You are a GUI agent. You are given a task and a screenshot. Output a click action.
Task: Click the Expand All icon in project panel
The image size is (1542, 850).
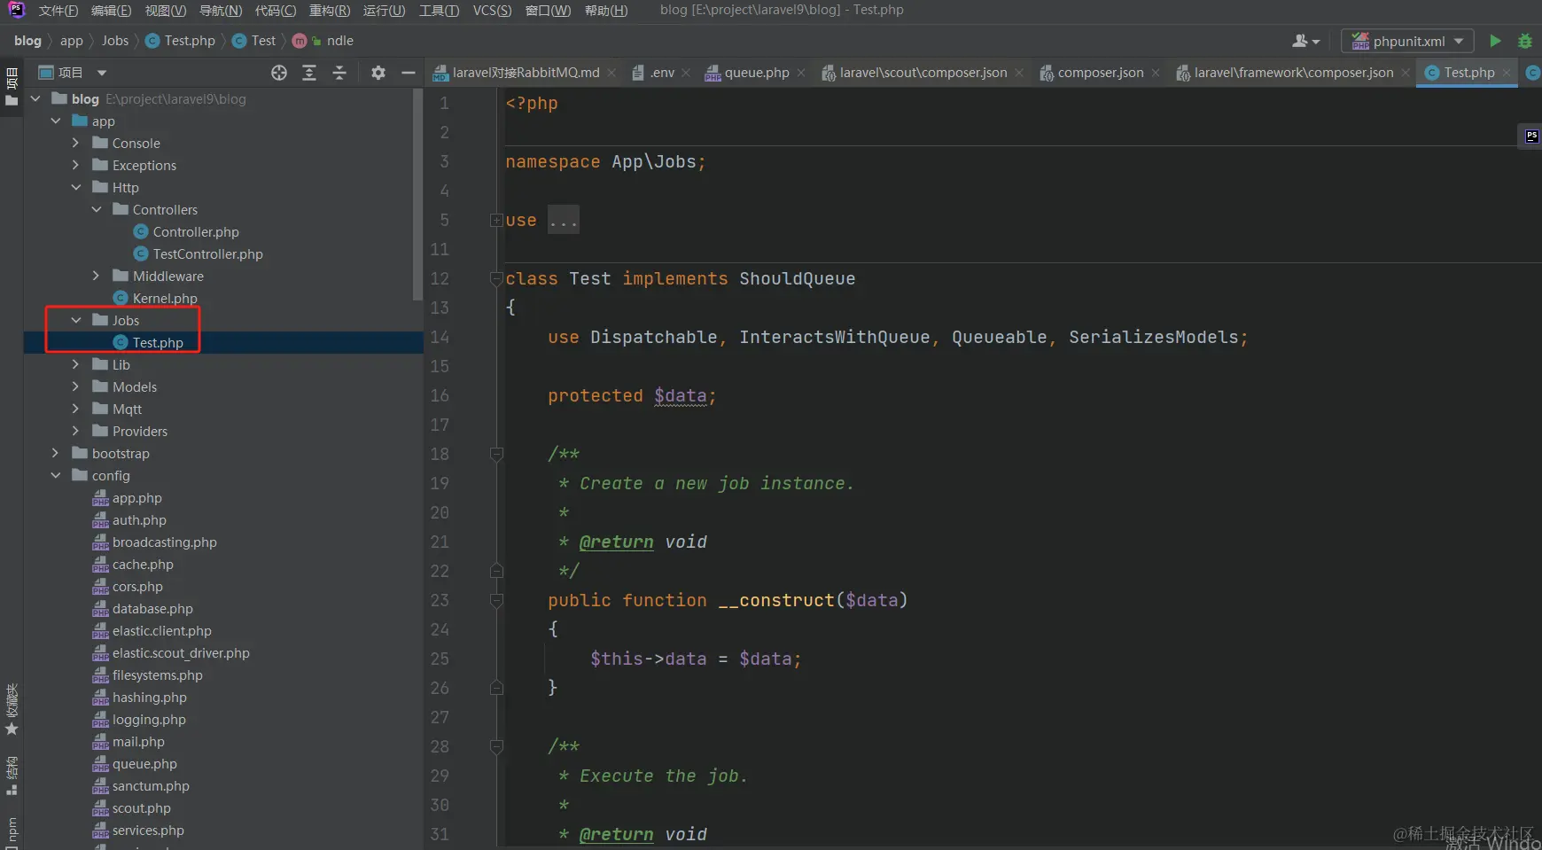pos(309,73)
